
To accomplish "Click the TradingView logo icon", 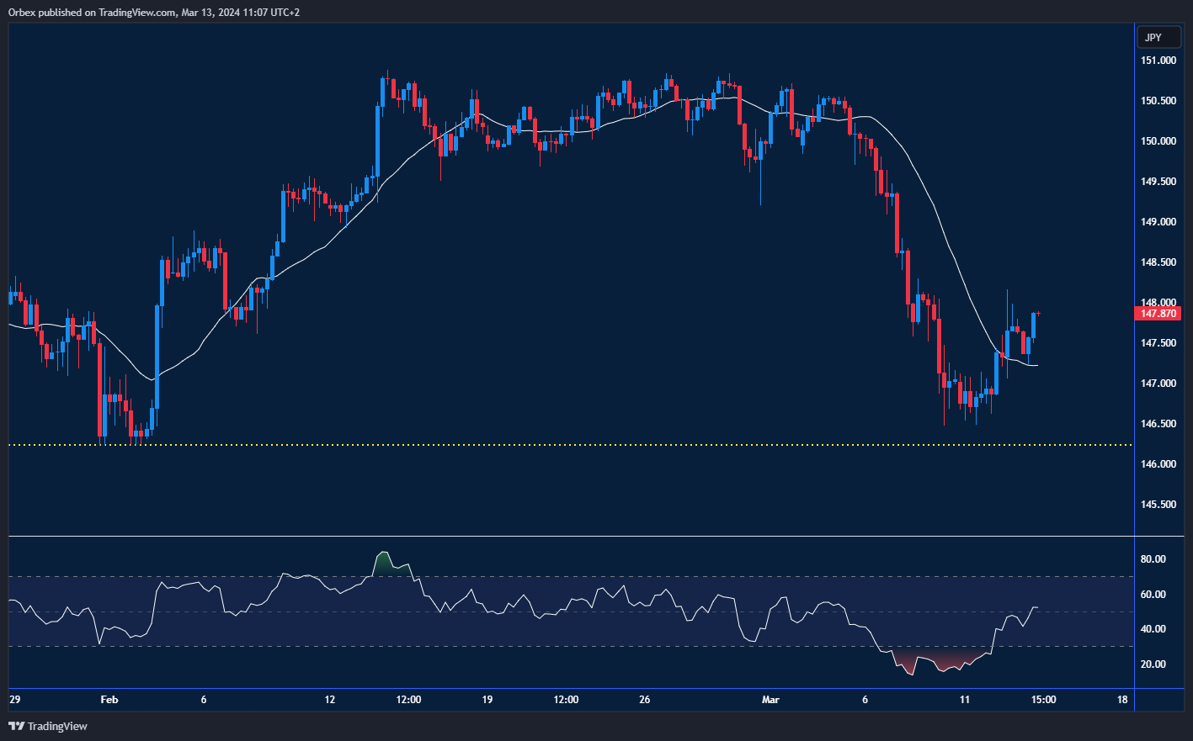I will pyautogui.click(x=15, y=726).
